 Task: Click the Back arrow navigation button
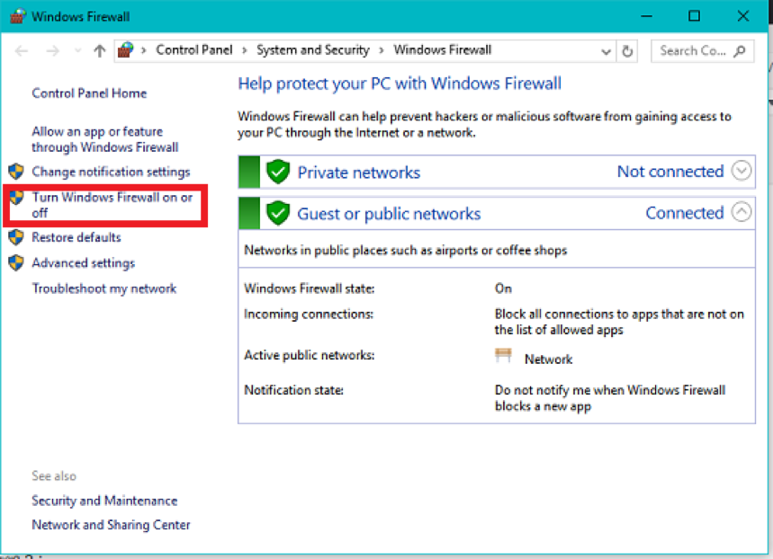tap(22, 50)
